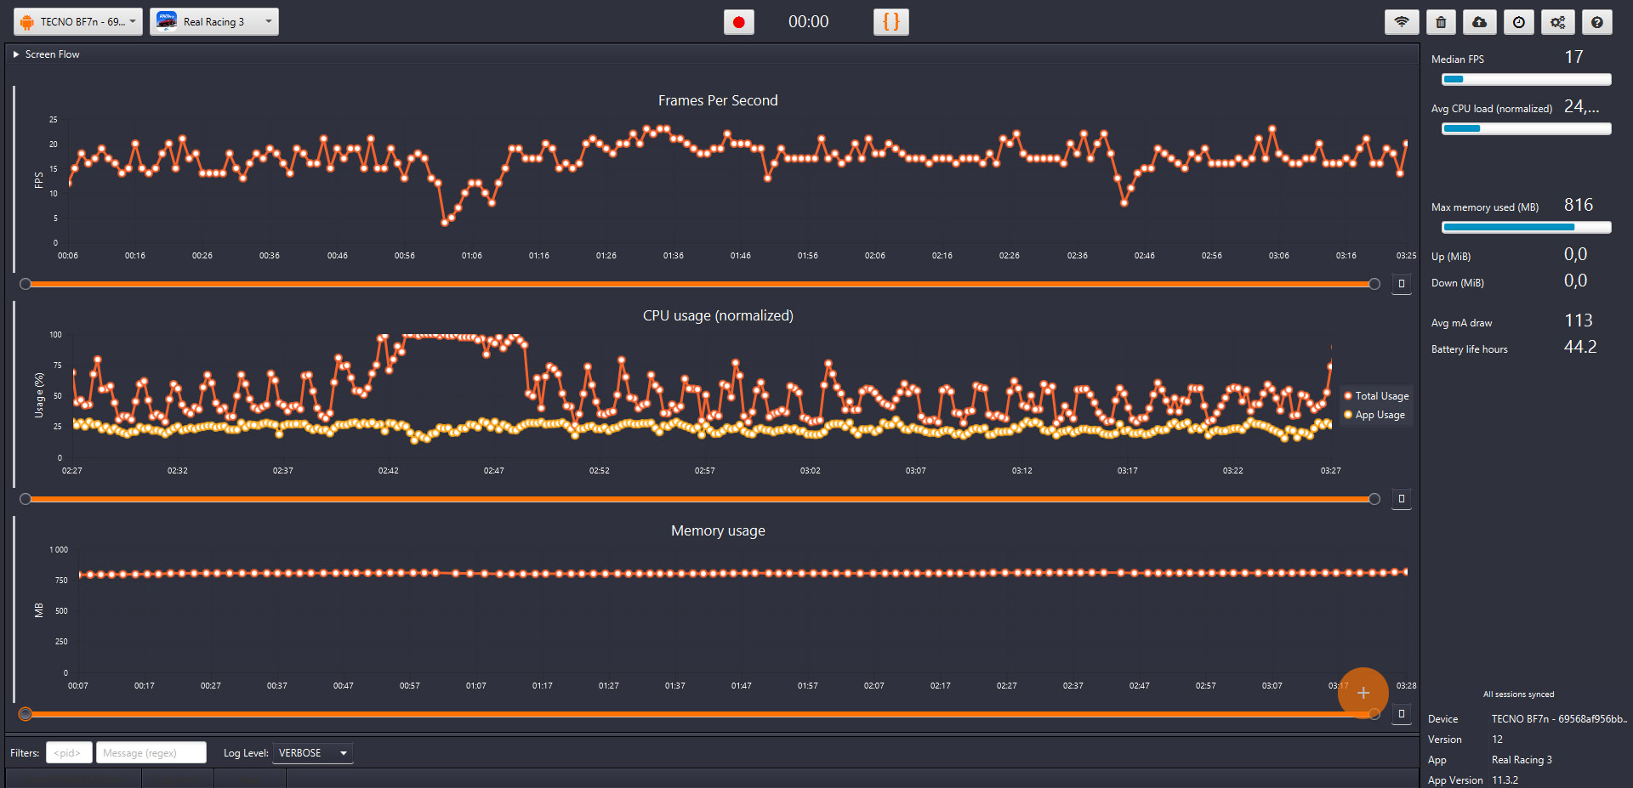The width and height of the screenshot is (1633, 788).
Task: Click the battery life value 44.2
Action: 1580,347
